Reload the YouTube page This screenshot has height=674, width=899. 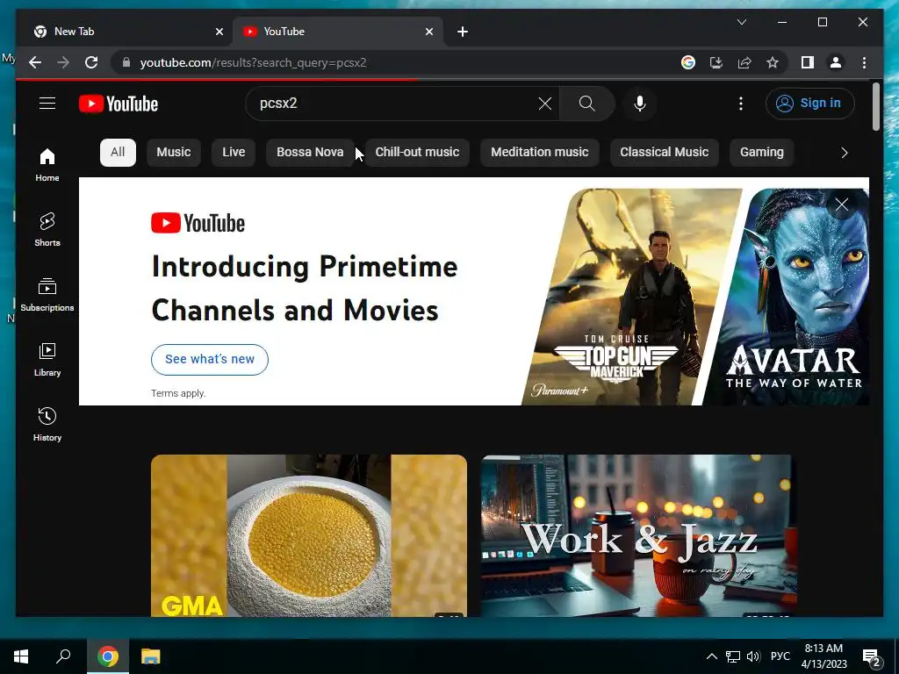(91, 62)
